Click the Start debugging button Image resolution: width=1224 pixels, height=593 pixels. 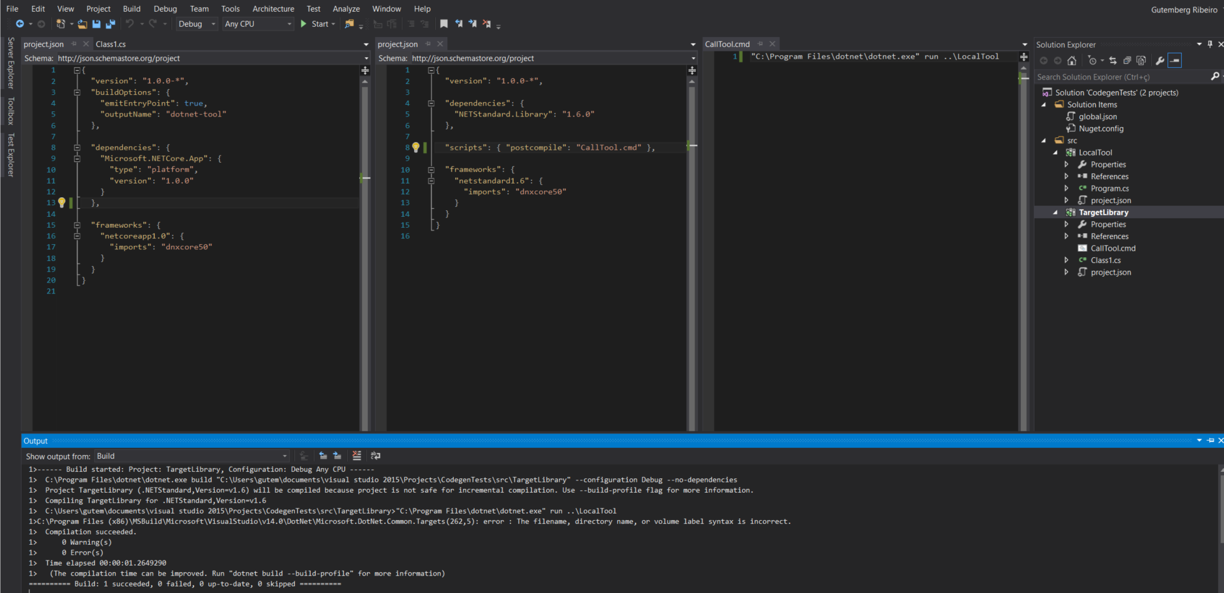314,24
